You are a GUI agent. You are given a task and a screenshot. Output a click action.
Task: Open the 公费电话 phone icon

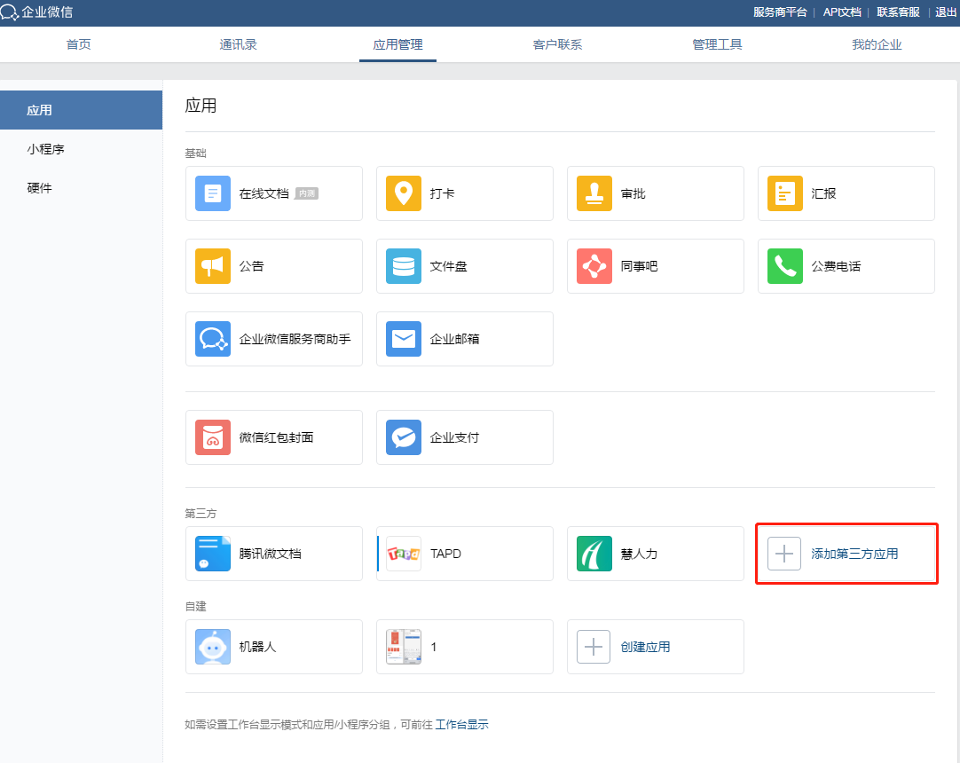(785, 266)
